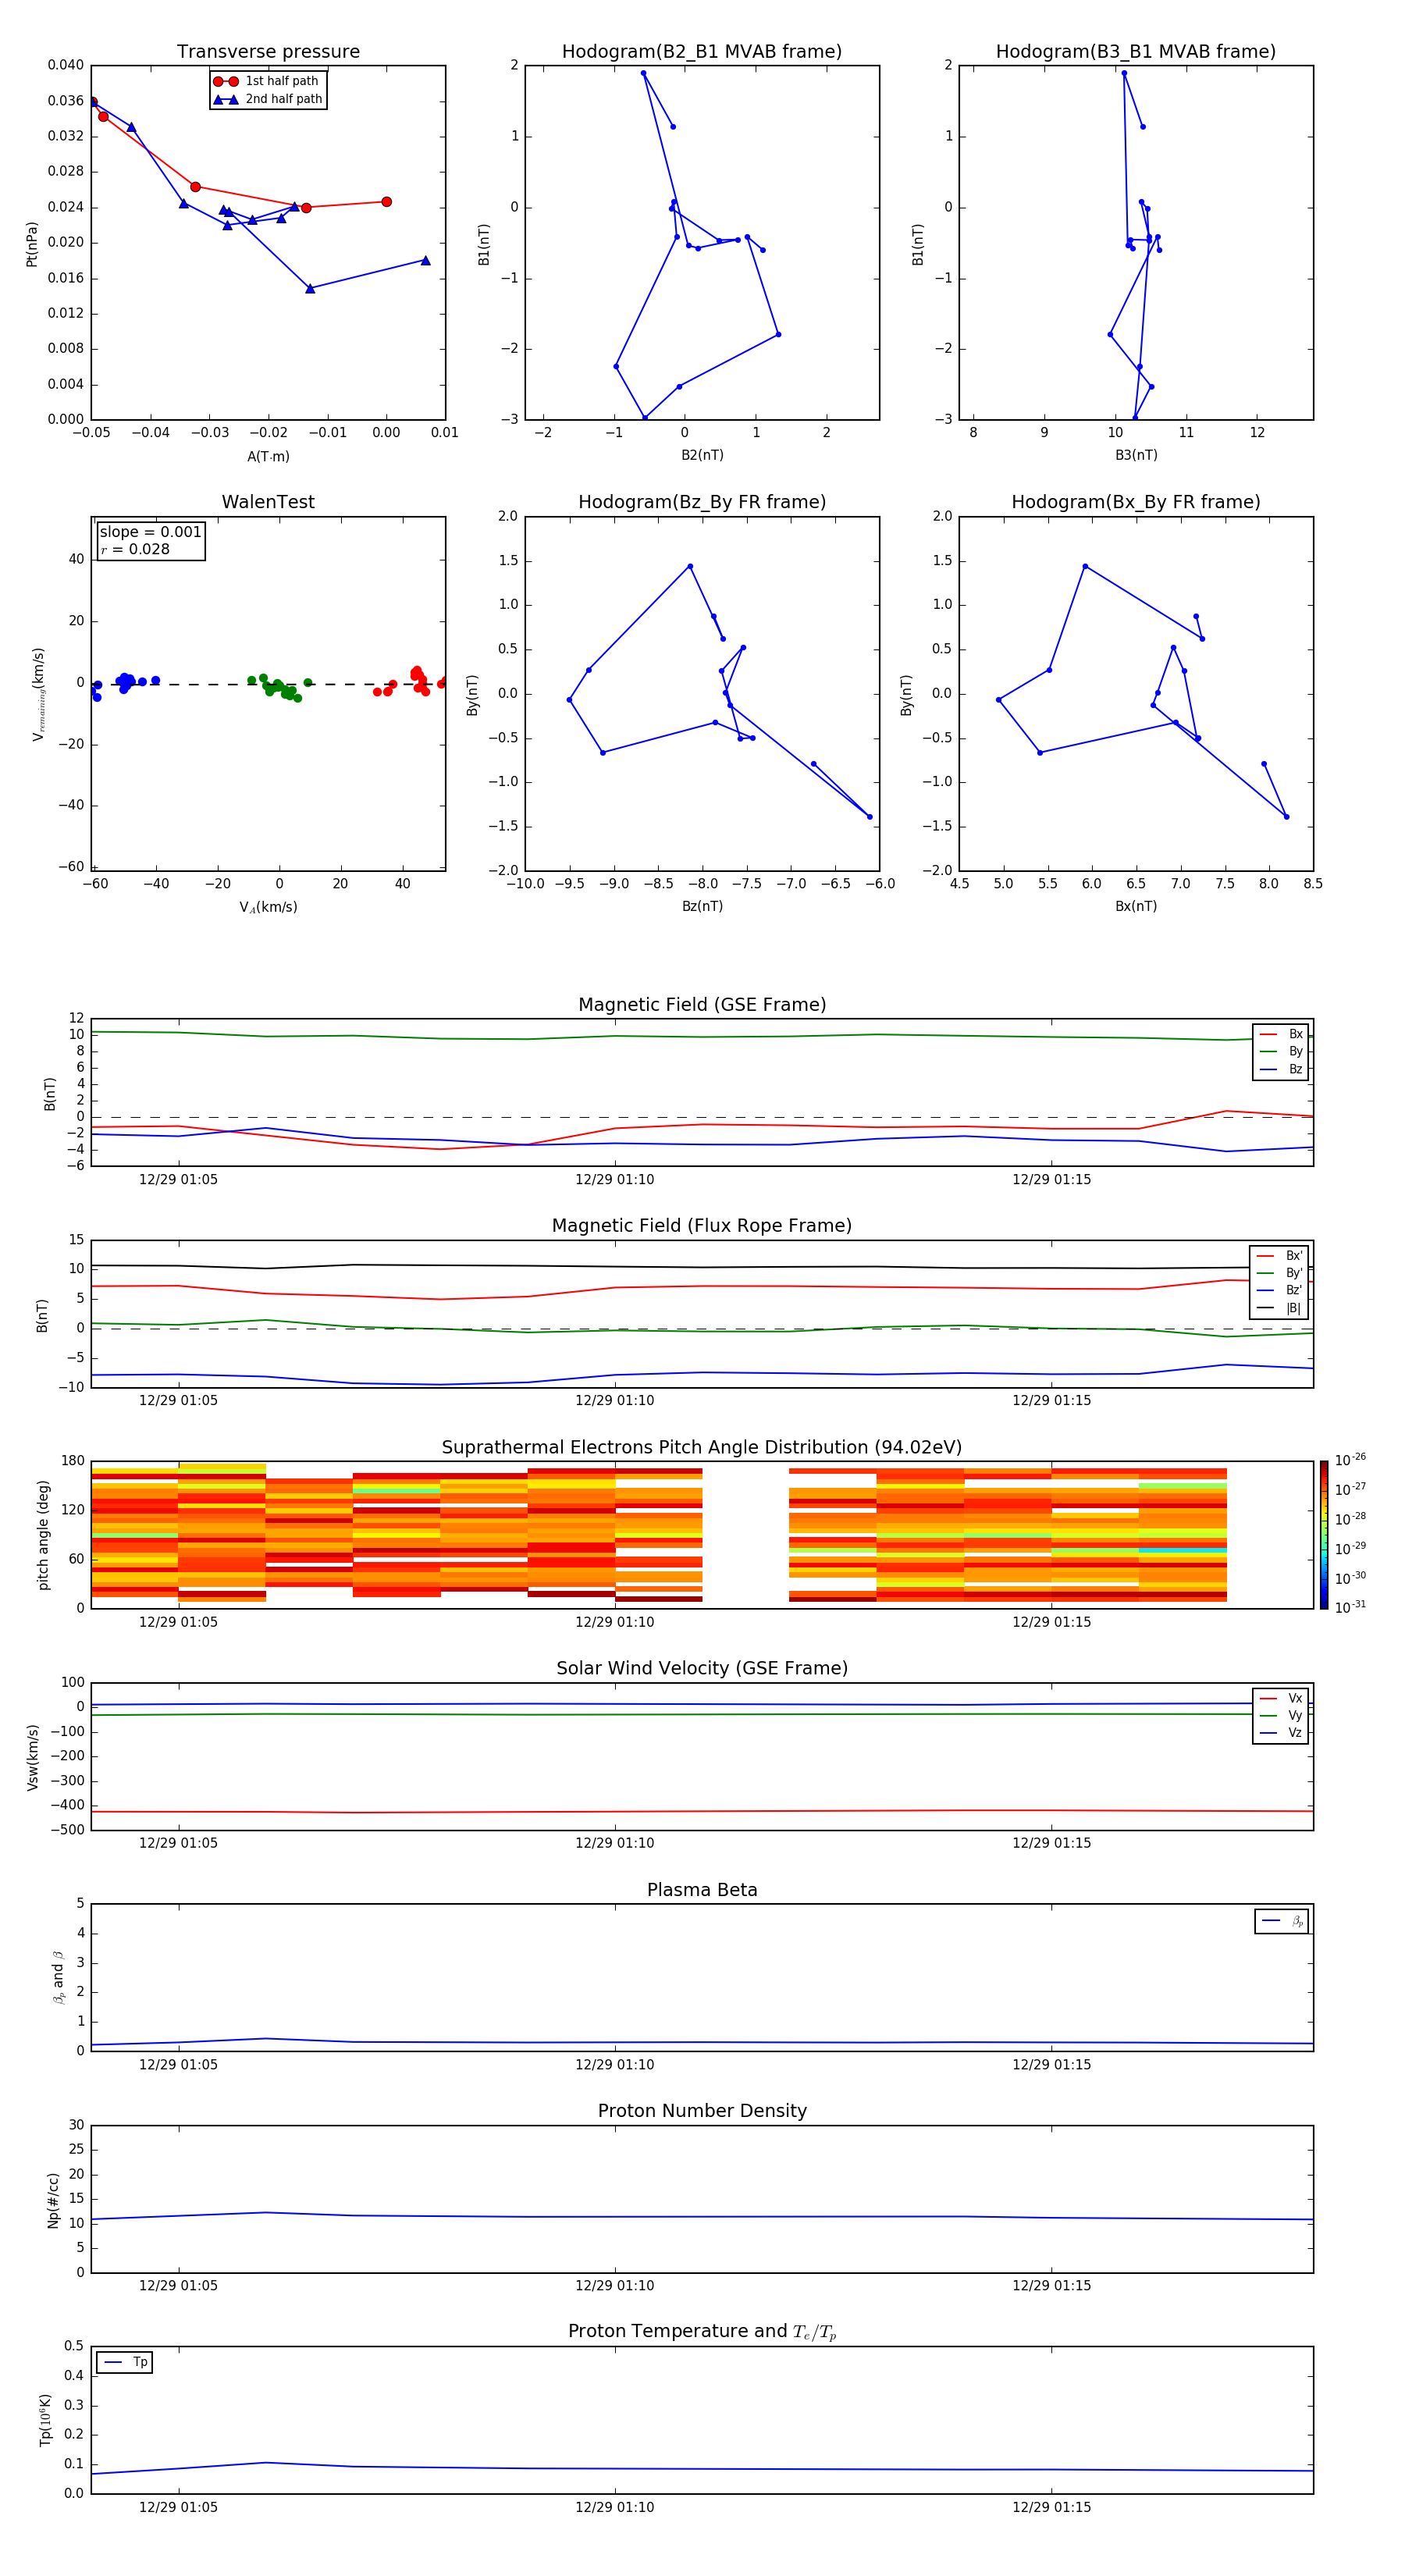Click the green By line in GSE magnetic field plot
Screen dimensions: 1405x2576
(700, 1036)
